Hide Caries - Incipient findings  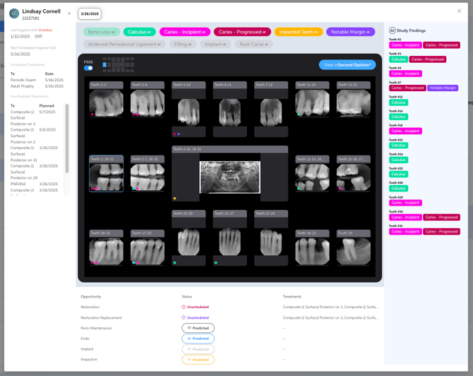point(184,32)
